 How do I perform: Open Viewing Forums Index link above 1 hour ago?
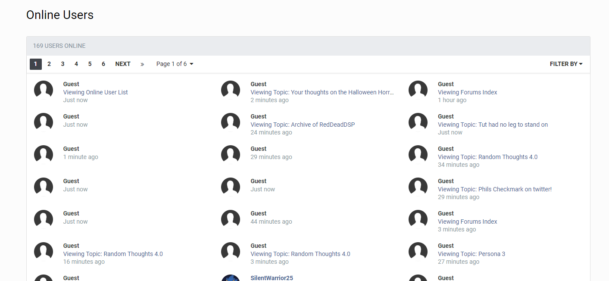click(x=468, y=92)
